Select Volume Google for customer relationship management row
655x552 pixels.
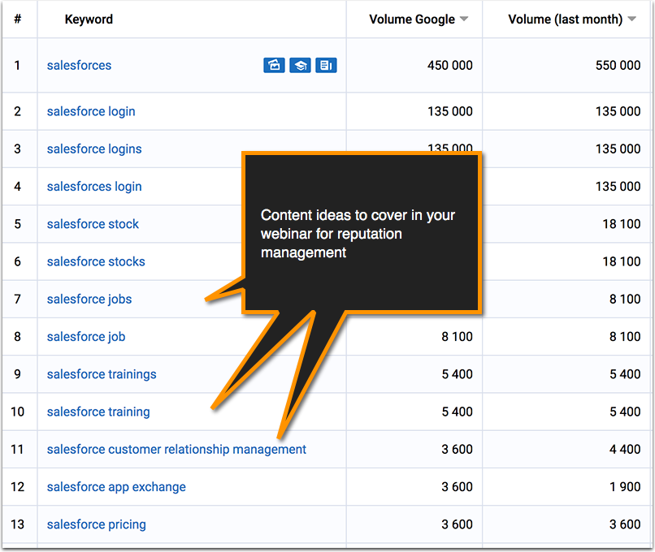pos(457,450)
